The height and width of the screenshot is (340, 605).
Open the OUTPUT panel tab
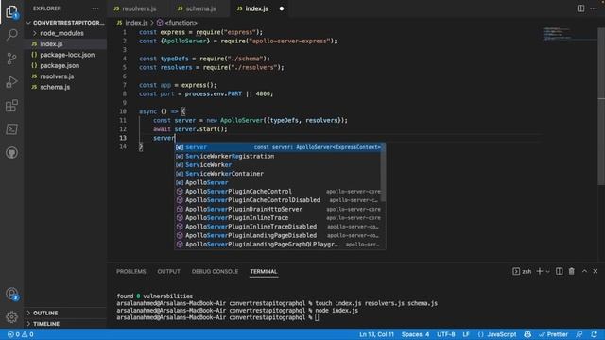(168, 271)
